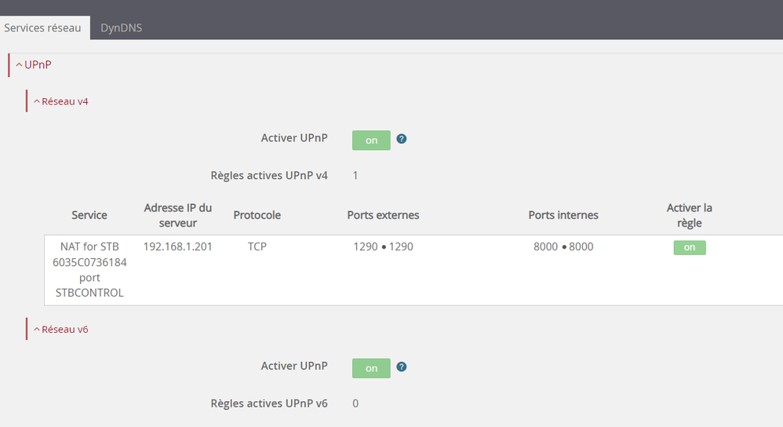Collapse the Réseau v6 subsection
The width and height of the screenshot is (783, 427).
click(60, 330)
